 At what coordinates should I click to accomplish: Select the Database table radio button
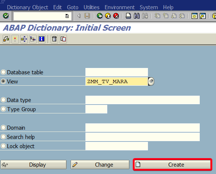[x=3, y=72]
